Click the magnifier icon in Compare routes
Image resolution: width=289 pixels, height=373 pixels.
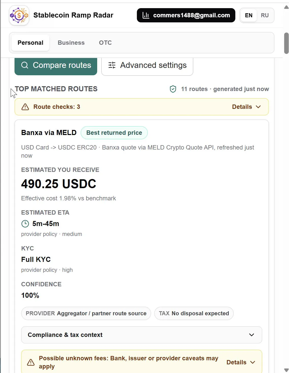click(25, 65)
